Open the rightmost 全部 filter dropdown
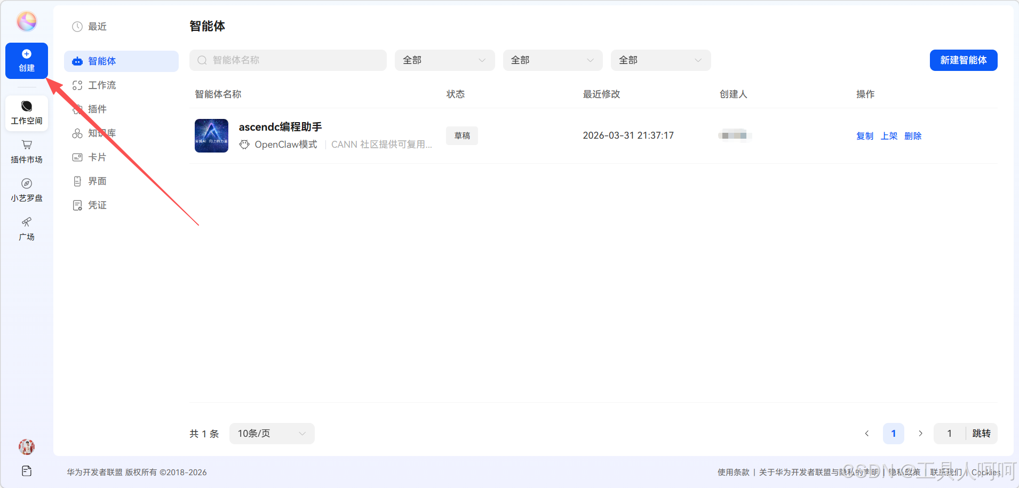This screenshot has width=1019, height=488. click(660, 60)
